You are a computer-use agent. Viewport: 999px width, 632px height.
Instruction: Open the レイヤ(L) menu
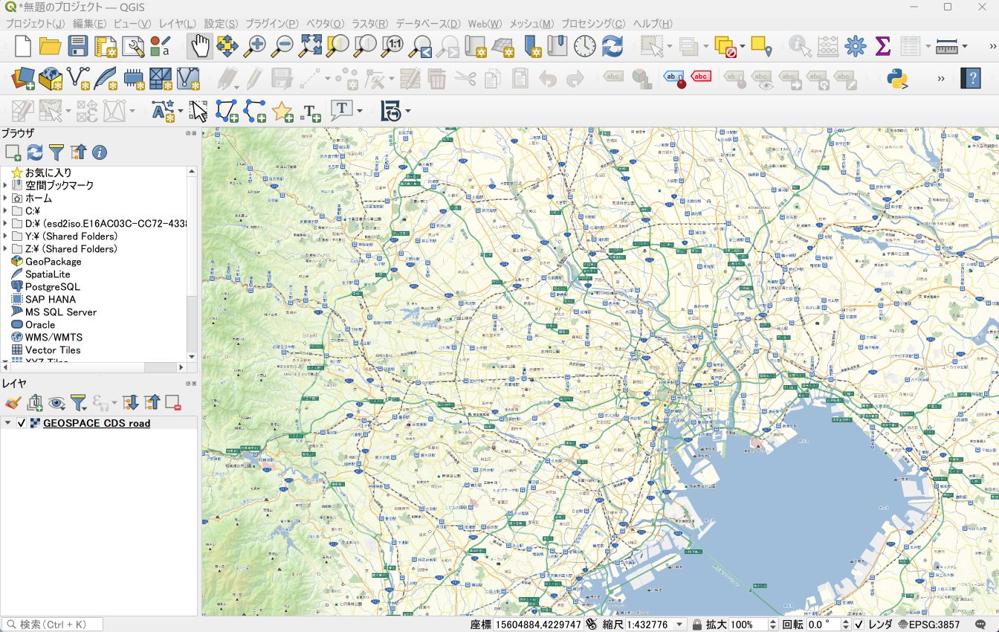click(x=178, y=24)
